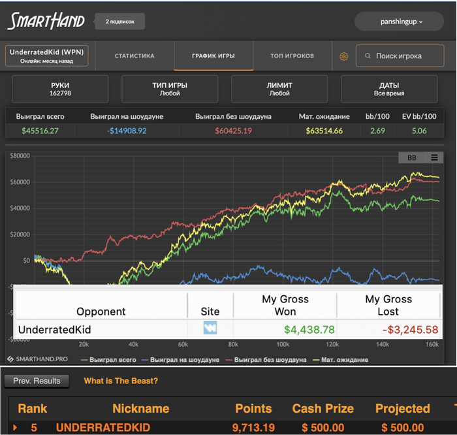
Task: Open the РУКИ 162798 filter
Action: (60, 89)
